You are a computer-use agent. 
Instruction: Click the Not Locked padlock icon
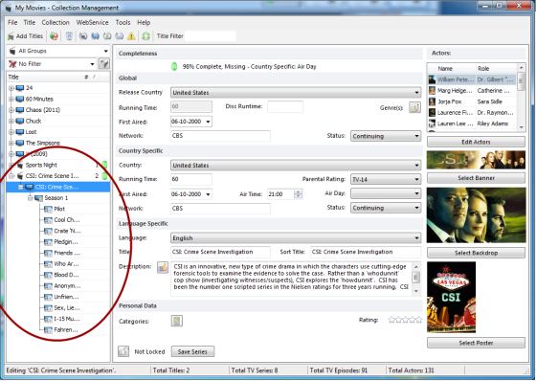point(123,351)
